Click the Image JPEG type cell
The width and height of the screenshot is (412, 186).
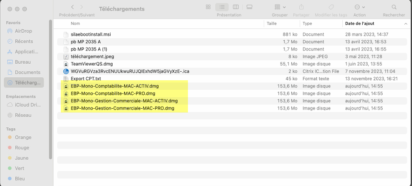[x=315, y=56]
